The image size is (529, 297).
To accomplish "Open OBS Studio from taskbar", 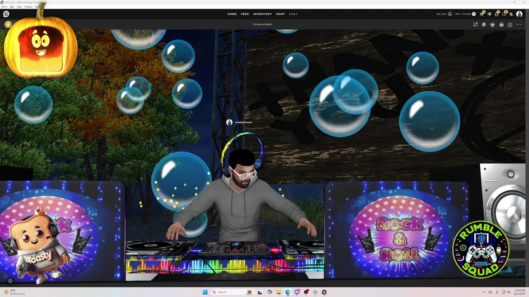I will pos(306,292).
